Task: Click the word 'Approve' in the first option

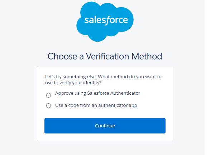Action: (64, 93)
